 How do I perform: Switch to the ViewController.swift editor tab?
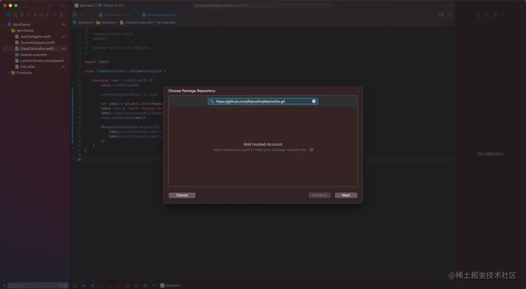[x=159, y=14]
